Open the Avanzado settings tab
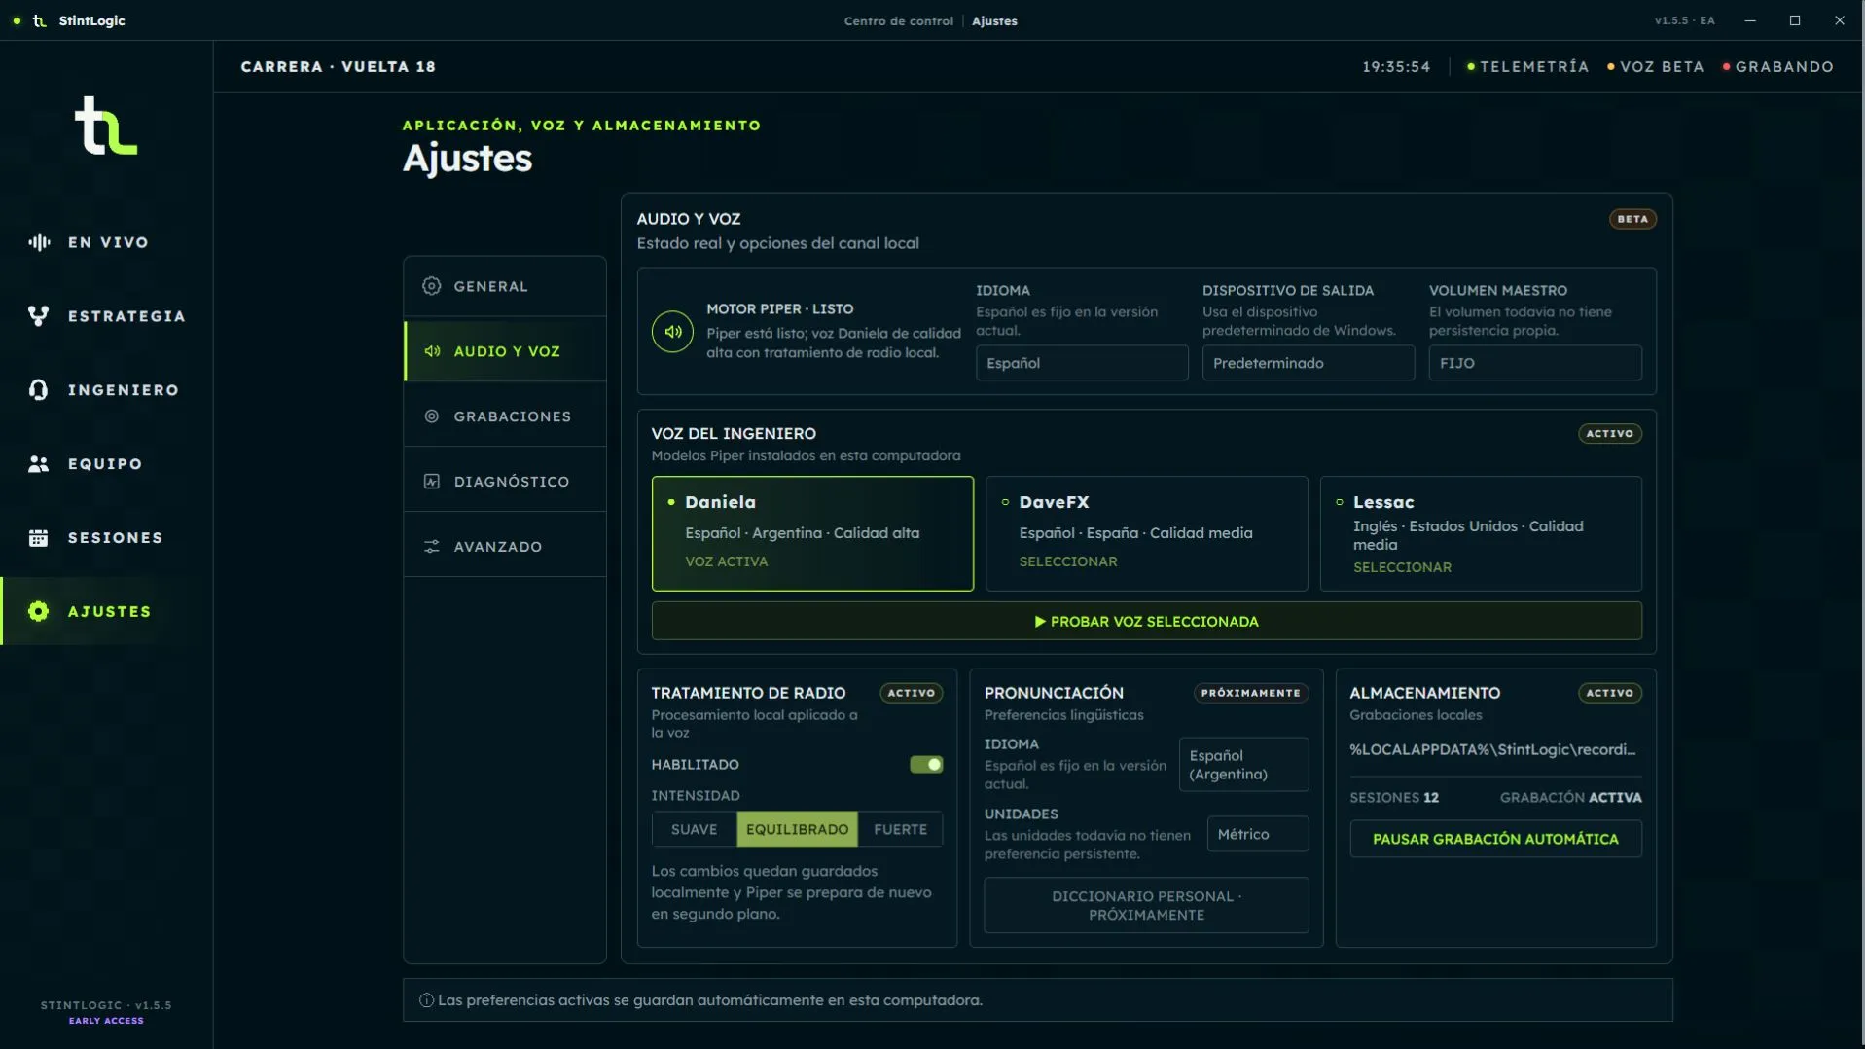The height and width of the screenshot is (1049, 1865). pyautogui.click(x=505, y=547)
